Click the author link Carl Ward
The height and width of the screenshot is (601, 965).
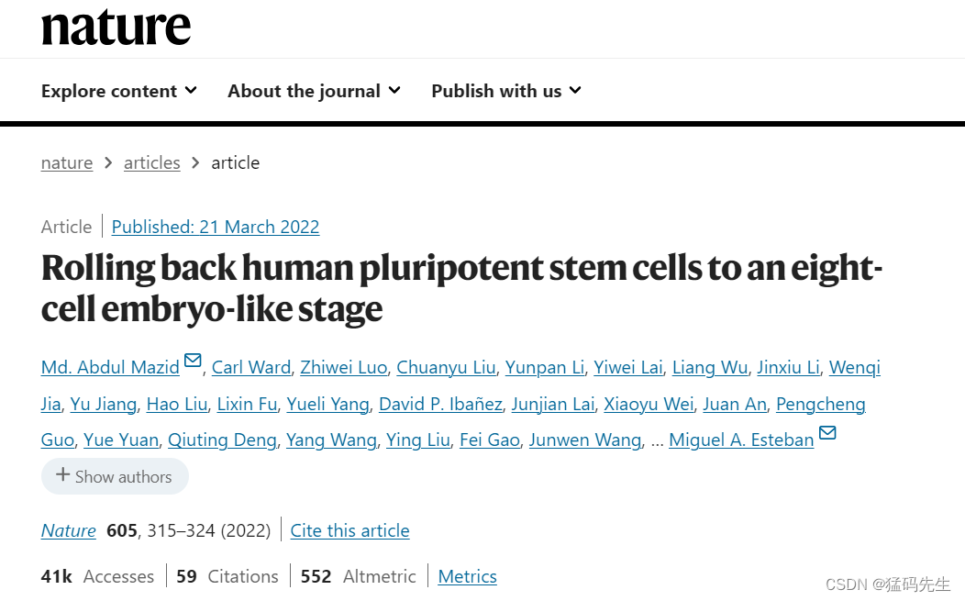click(250, 367)
